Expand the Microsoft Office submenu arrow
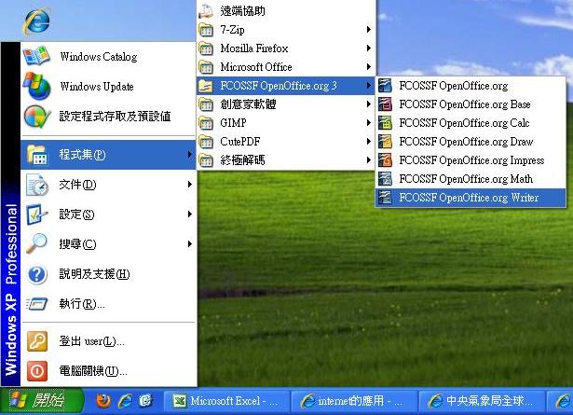The image size is (573, 415). click(x=369, y=67)
